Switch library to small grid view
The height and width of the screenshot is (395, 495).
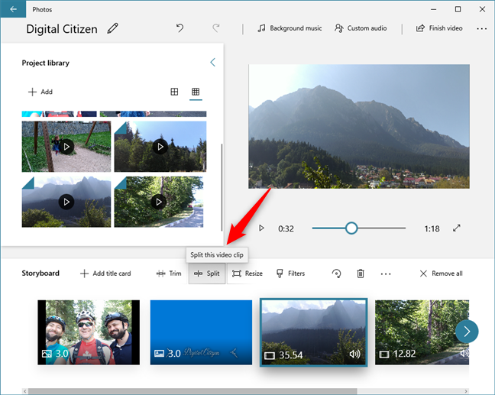tap(196, 92)
